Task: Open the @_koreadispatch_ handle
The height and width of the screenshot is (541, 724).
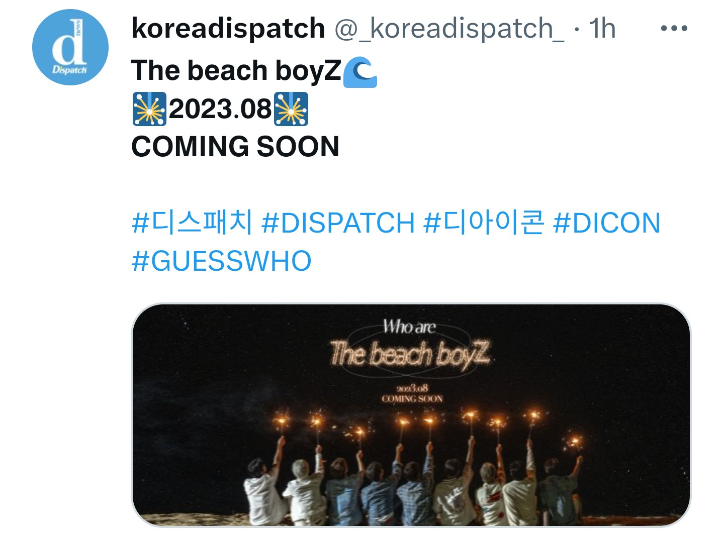Action: [449, 29]
